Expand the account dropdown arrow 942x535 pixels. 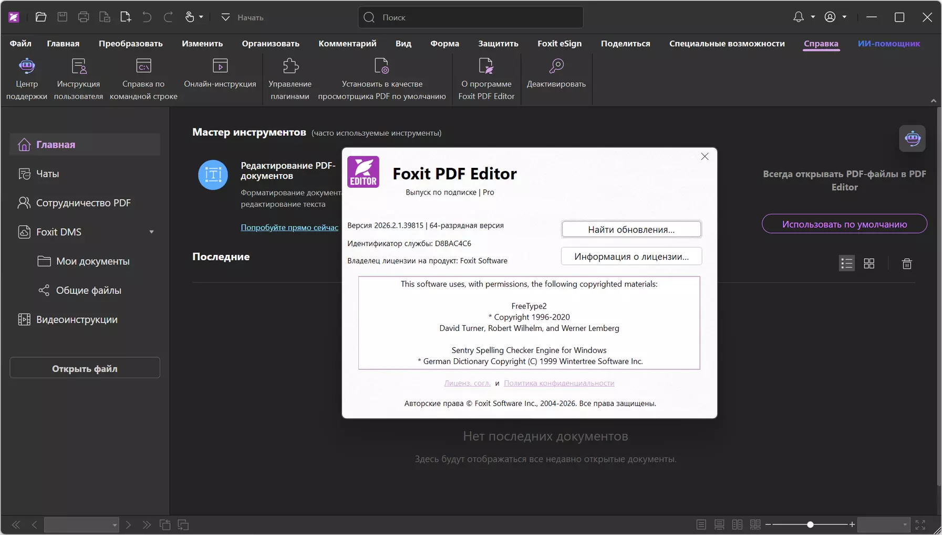pyautogui.click(x=844, y=17)
